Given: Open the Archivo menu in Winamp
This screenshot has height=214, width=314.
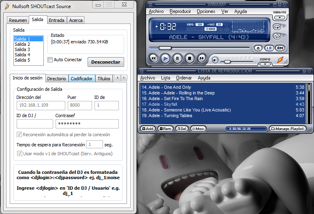Looking at the screenshot, I should pos(156,12).
